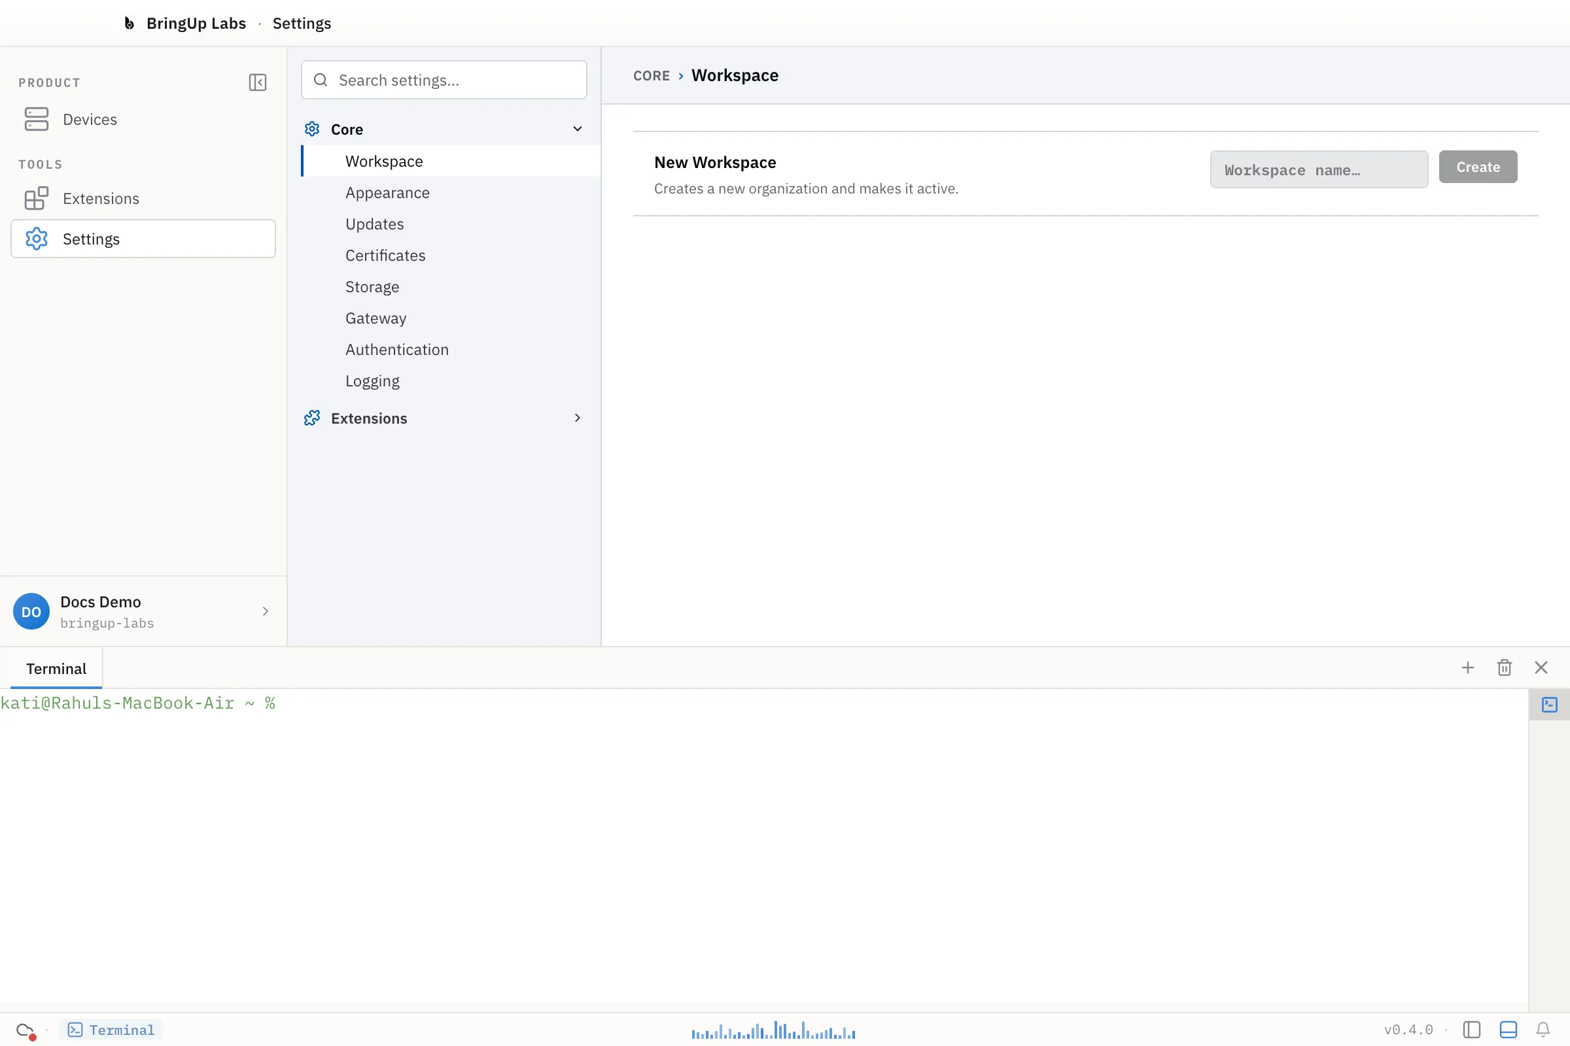This screenshot has height=1046, width=1570.
Task: Collapse the left sidebar panel icon
Action: (x=258, y=82)
